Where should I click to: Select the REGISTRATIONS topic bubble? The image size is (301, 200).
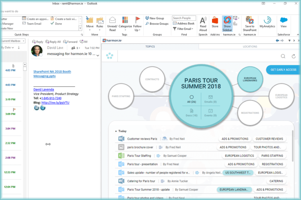250,113
